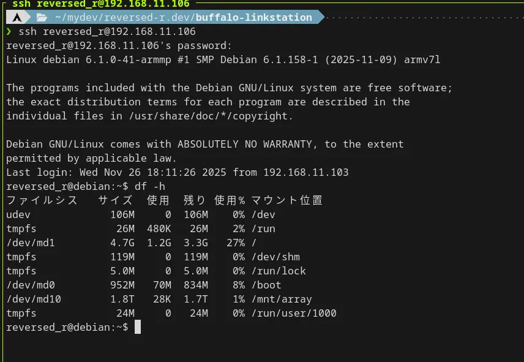
Task: Click the 'df -h' command text
Action: (x=150, y=186)
